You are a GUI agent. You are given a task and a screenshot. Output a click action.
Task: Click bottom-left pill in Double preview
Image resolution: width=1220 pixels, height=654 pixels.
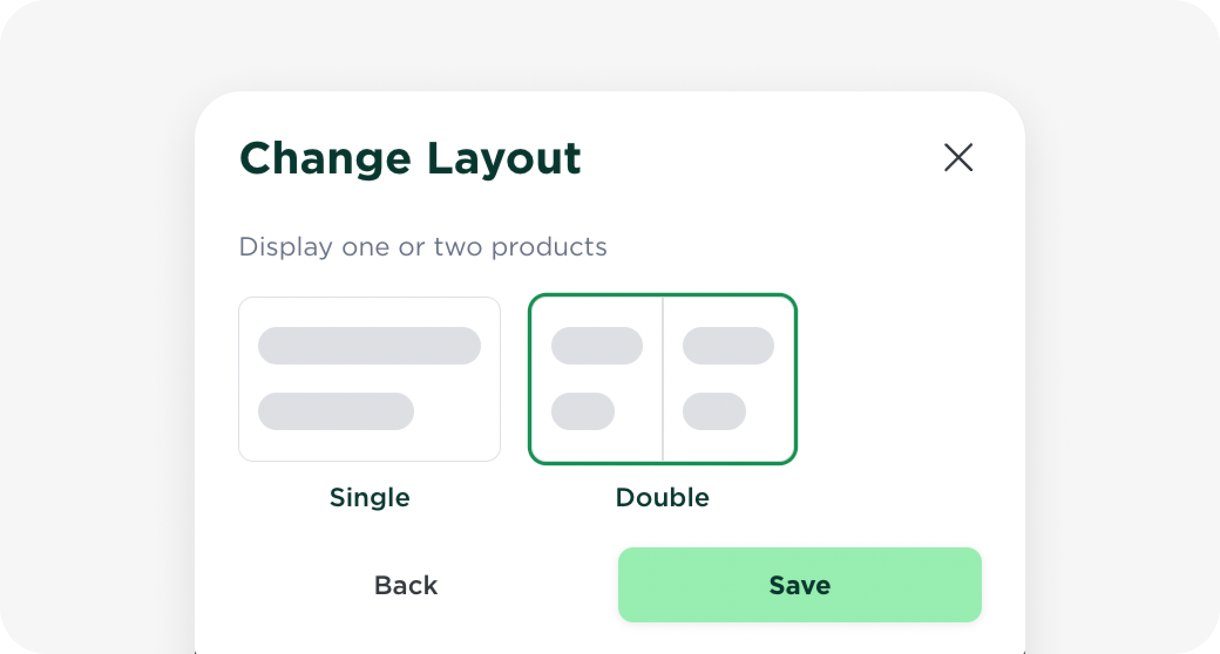pyautogui.click(x=582, y=411)
